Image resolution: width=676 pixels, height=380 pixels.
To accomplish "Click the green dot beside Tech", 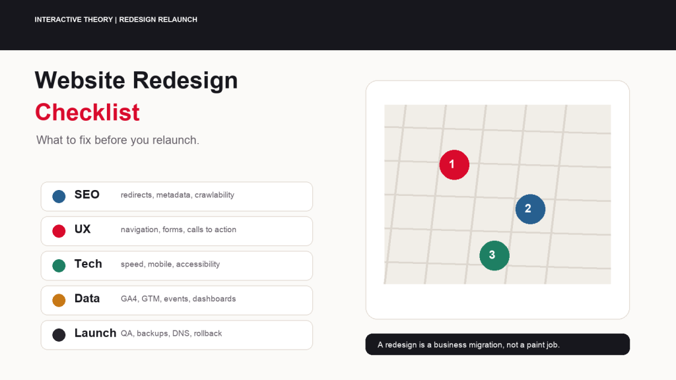I will pos(59,266).
